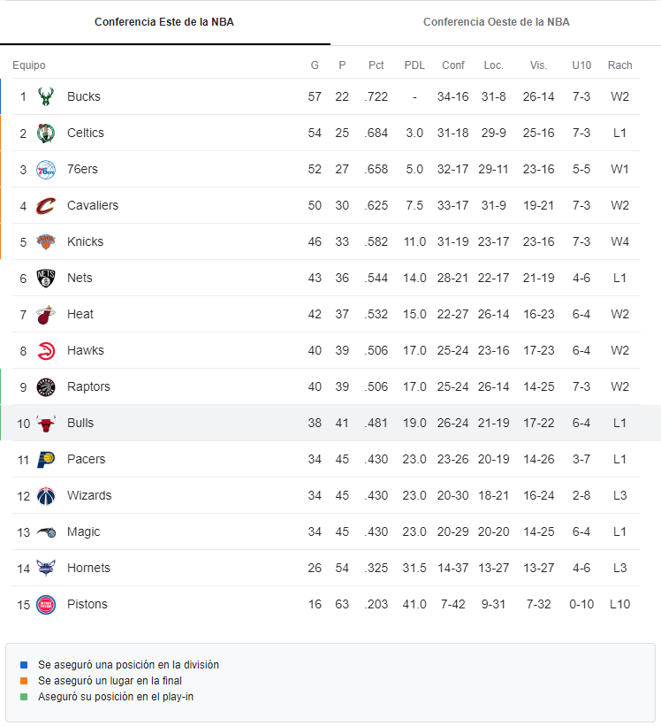Screen dimensions: 661x726
Task: Click the Wizards team logo
Action: pos(46,496)
